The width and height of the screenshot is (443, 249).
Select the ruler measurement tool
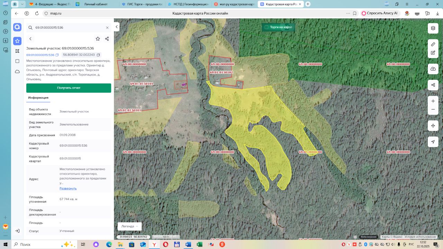pos(433,44)
